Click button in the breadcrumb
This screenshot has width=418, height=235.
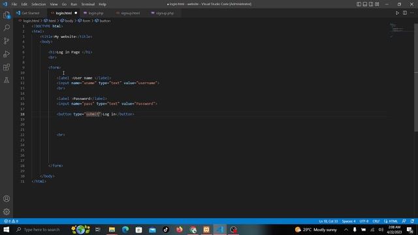(104, 21)
